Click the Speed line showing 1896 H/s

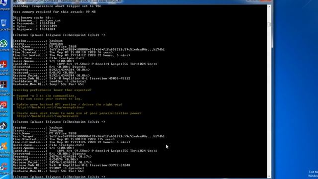coord(85,151)
